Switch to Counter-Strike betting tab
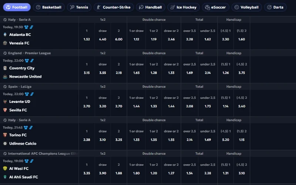The image size is (296, 185). 114,7
